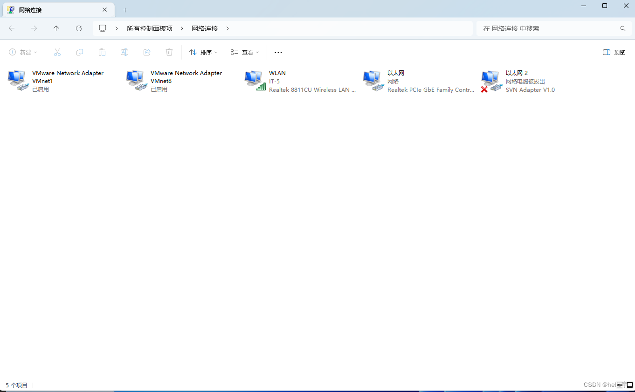The image size is (635, 392).
Task: Click the computer icon in address bar
Action: click(x=103, y=28)
